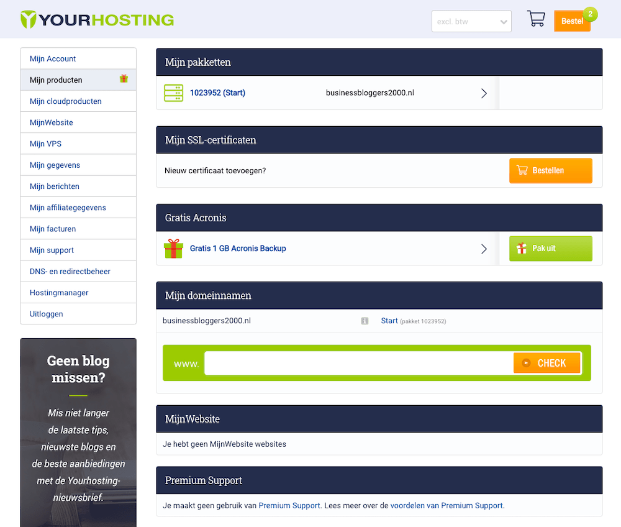621x527 pixels.
Task: Click the Yourhosting logo
Action: point(97,19)
